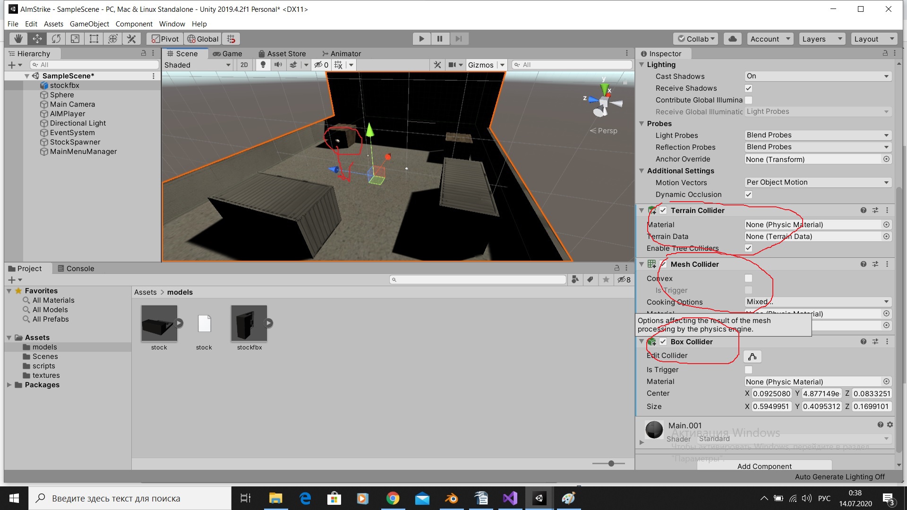Search by label in Project panel

pos(590,280)
